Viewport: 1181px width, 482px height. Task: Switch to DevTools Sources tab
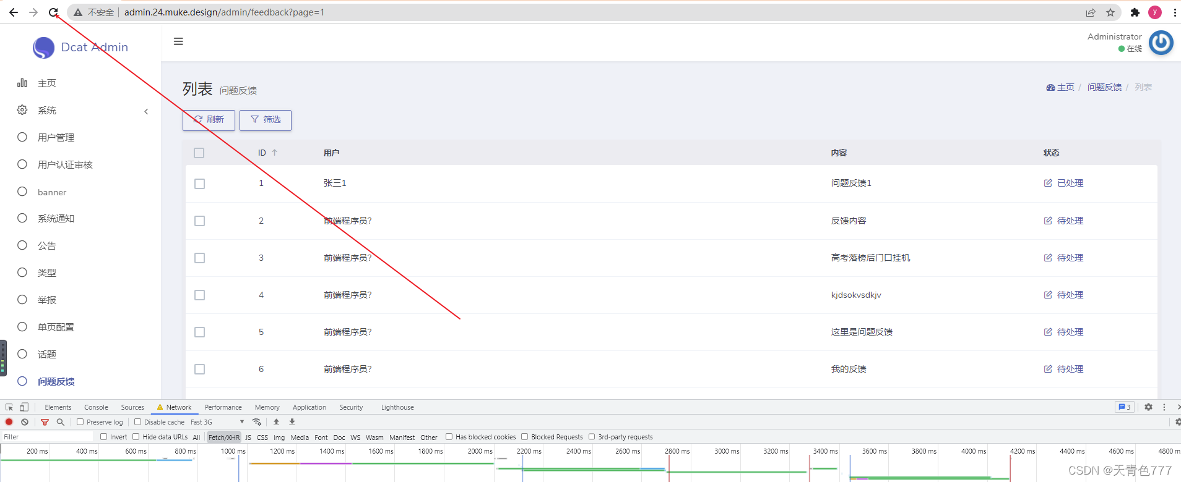(132, 407)
